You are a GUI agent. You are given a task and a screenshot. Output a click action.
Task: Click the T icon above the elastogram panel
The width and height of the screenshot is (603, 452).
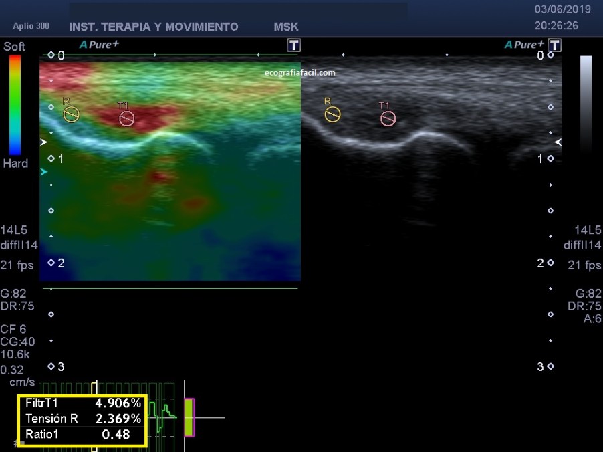coord(293,45)
